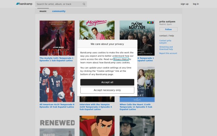Open the All American album cover
Screen dimensions: 217x136
point(57,85)
